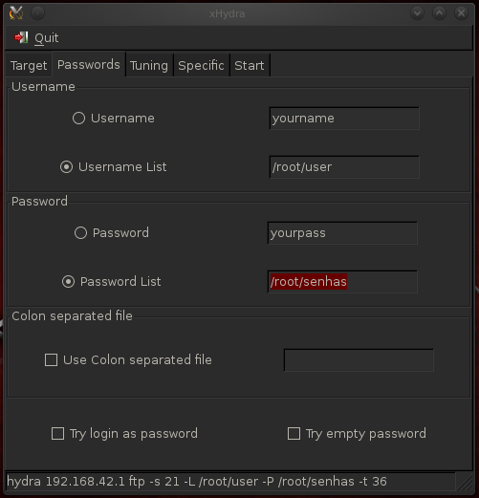Focus the yourname username text field
The height and width of the screenshot is (498, 479).
[344, 119]
